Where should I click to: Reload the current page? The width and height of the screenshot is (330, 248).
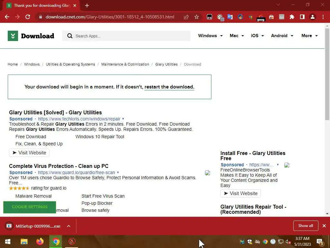28,17
